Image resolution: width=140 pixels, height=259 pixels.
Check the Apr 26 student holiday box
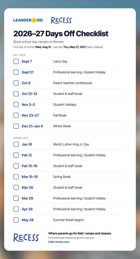pos(16,209)
